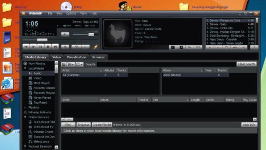Click the Eject open file button
The width and height of the screenshot is (266, 150).
click(65, 47)
